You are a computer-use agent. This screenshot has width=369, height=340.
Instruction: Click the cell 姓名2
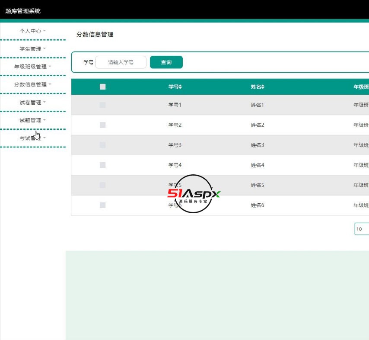click(x=258, y=125)
